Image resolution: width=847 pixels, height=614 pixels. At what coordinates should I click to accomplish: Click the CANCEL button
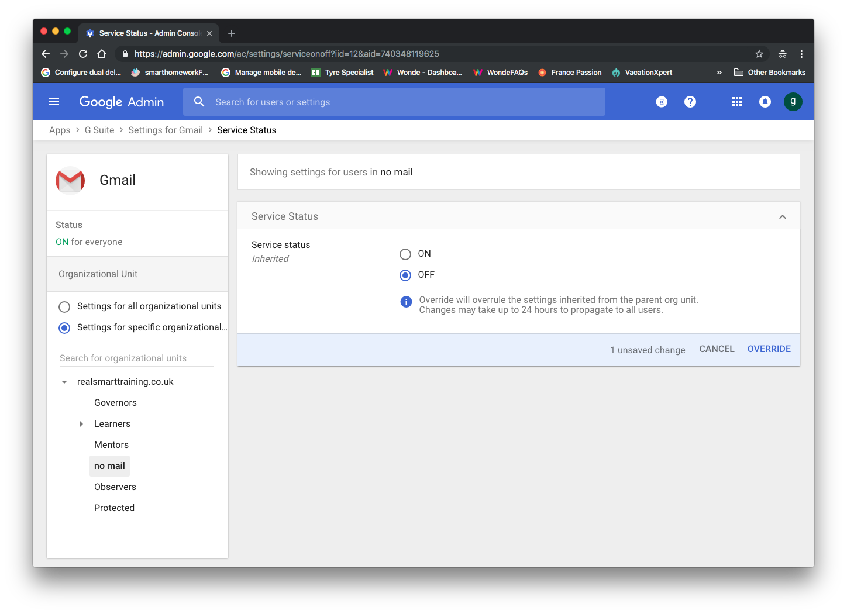717,349
